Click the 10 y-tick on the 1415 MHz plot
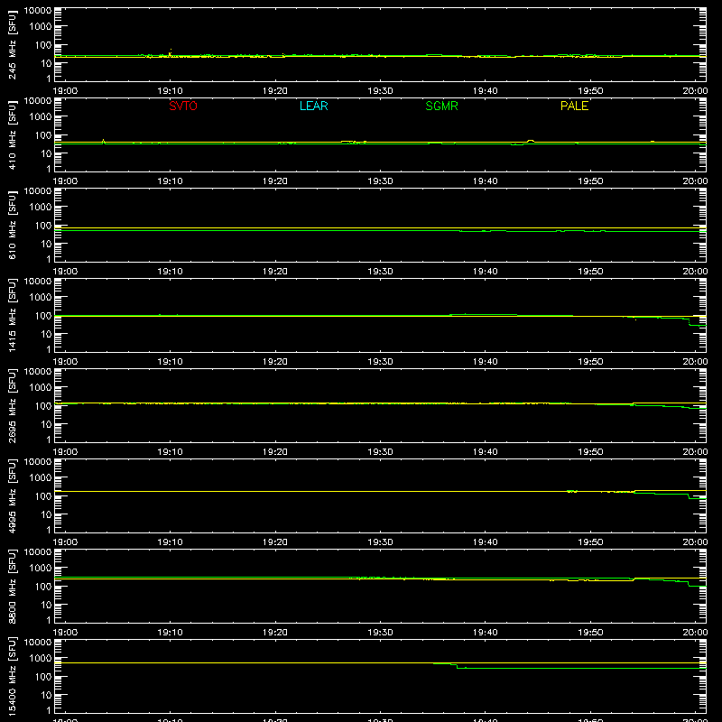Image resolution: width=722 pixels, height=722 pixels. [x=47, y=334]
